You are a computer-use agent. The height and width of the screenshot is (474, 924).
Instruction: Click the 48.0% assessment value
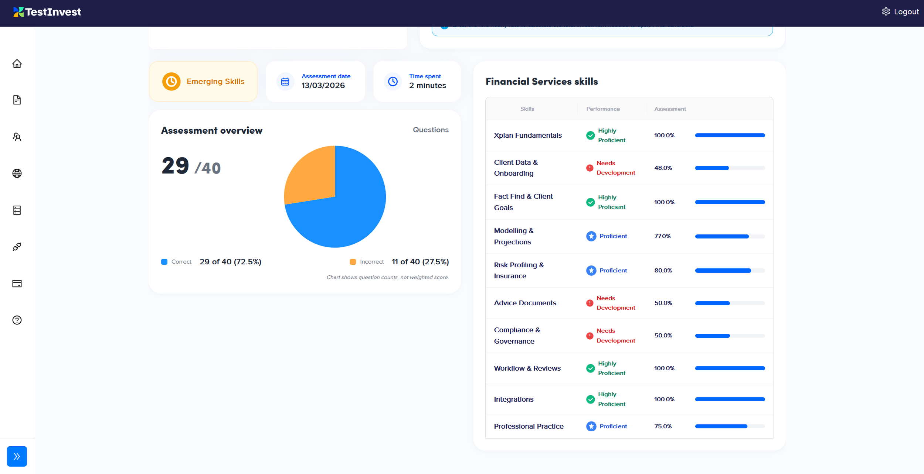pyautogui.click(x=663, y=168)
